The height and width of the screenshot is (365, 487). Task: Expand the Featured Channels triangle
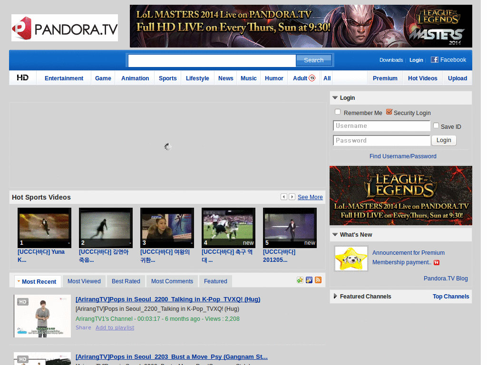pos(335,296)
